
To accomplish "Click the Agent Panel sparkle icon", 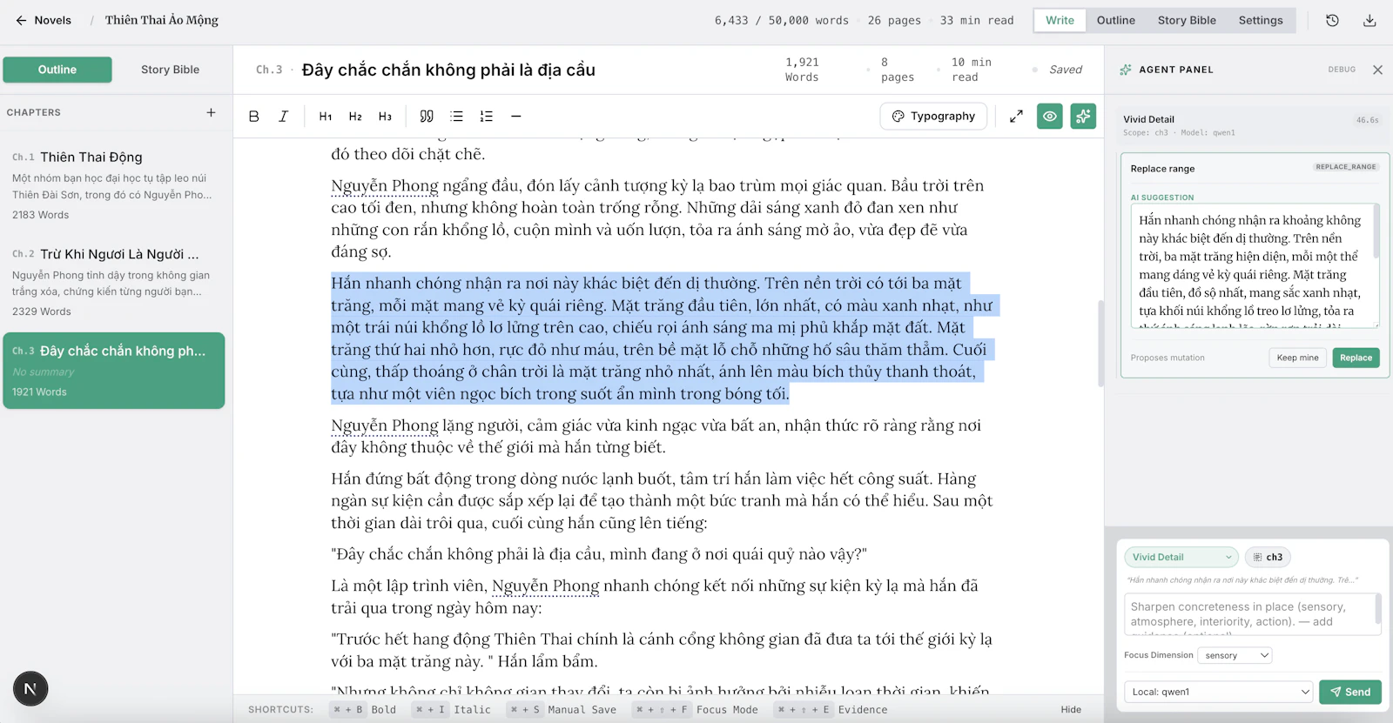I will (x=1126, y=70).
